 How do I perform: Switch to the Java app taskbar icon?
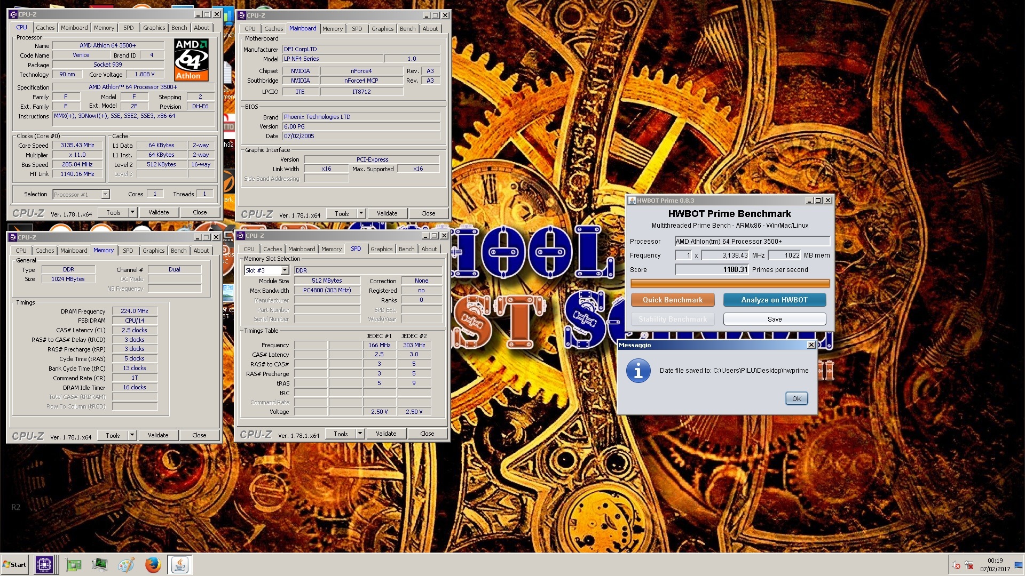point(179,565)
